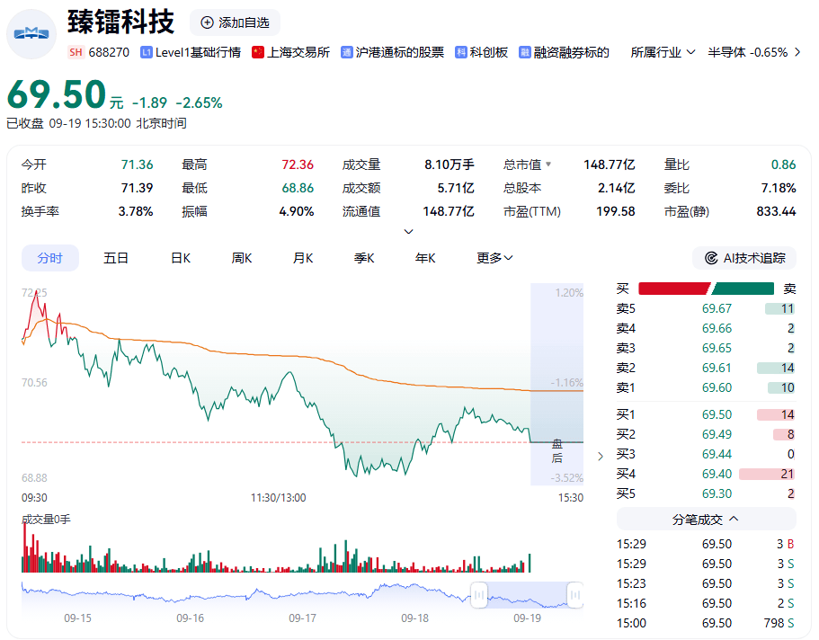
Task: Click the 换手率 value 3.78%
Action: tap(136, 211)
